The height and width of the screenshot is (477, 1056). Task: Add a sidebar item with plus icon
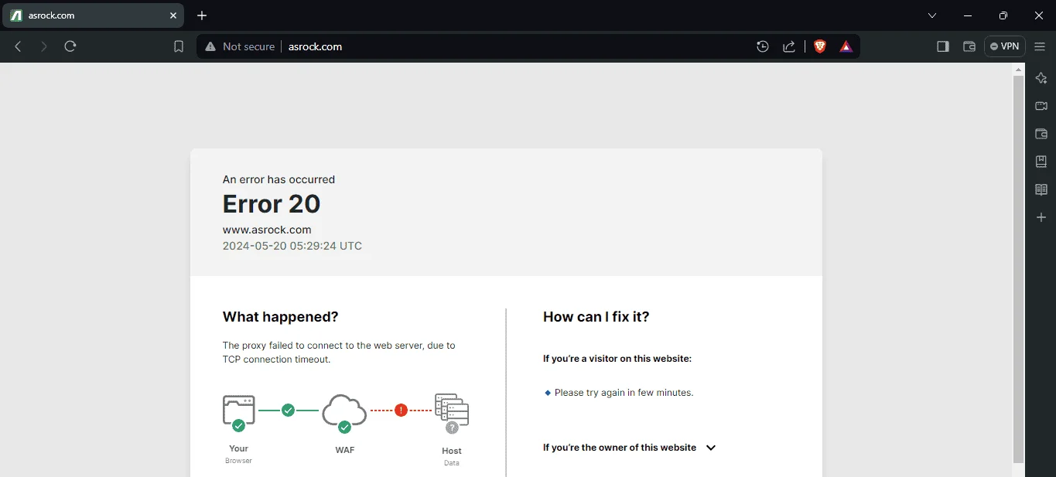(1041, 218)
